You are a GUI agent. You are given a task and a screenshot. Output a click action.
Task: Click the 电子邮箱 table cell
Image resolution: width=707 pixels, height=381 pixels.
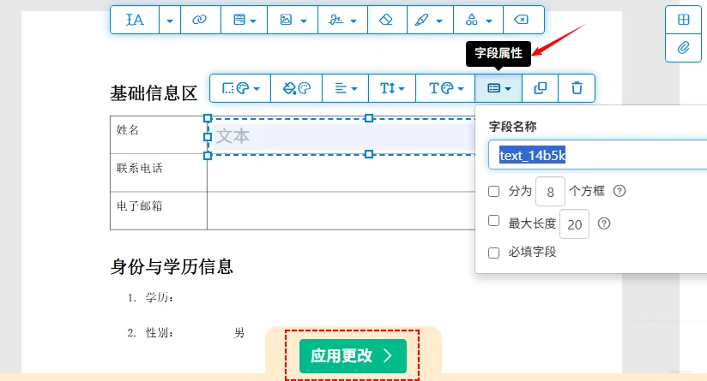(x=158, y=211)
